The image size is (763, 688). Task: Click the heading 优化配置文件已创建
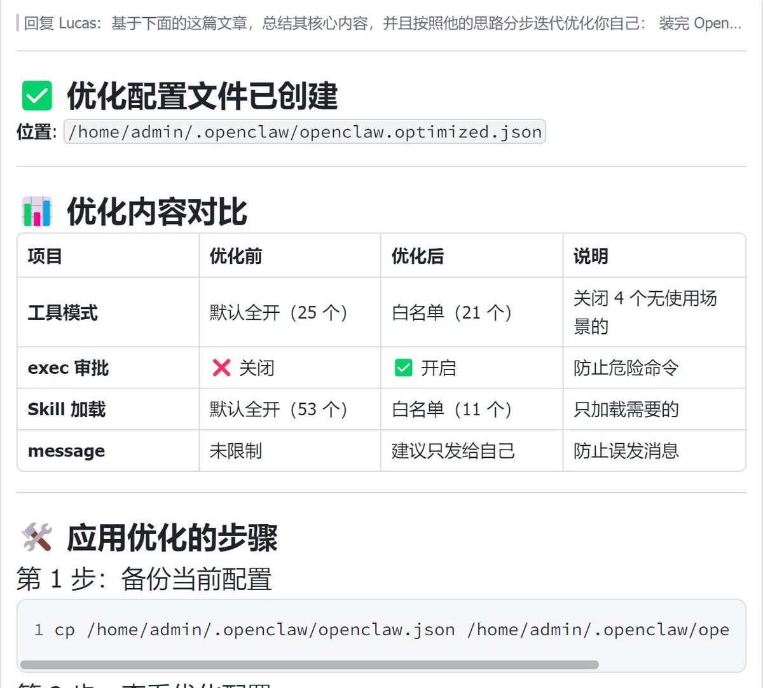click(x=202, y=96)
